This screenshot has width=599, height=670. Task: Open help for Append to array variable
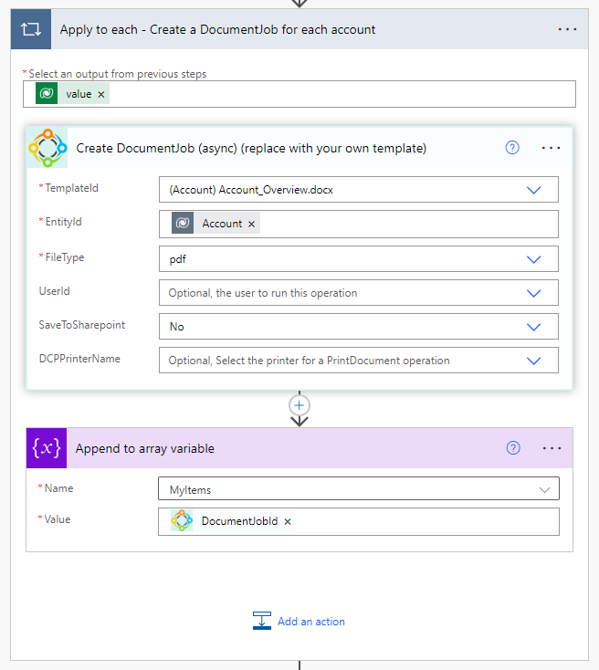[513, 448]
